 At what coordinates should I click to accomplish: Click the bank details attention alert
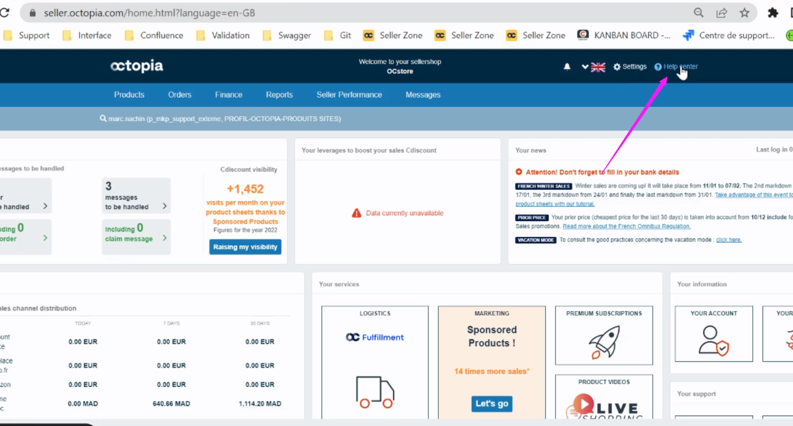(597, 172)
